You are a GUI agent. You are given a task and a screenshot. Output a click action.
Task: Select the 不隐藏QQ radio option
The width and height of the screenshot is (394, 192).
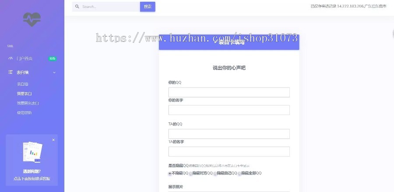[x=170, y=174]
